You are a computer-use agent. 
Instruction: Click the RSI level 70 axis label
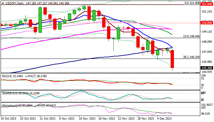pyautogui.click(x=202, y=79)
